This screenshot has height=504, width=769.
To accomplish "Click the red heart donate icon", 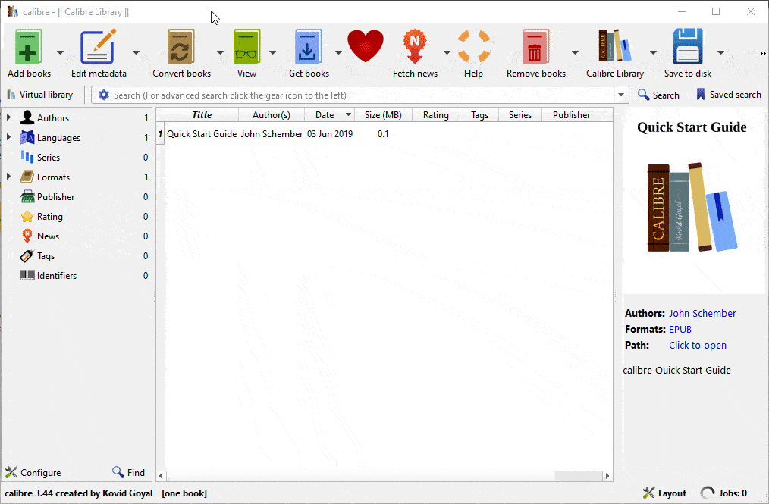I will click(x=366, y=46).
